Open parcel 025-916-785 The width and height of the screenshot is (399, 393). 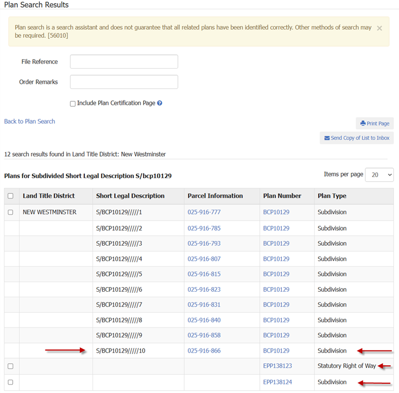click(204, 228)
